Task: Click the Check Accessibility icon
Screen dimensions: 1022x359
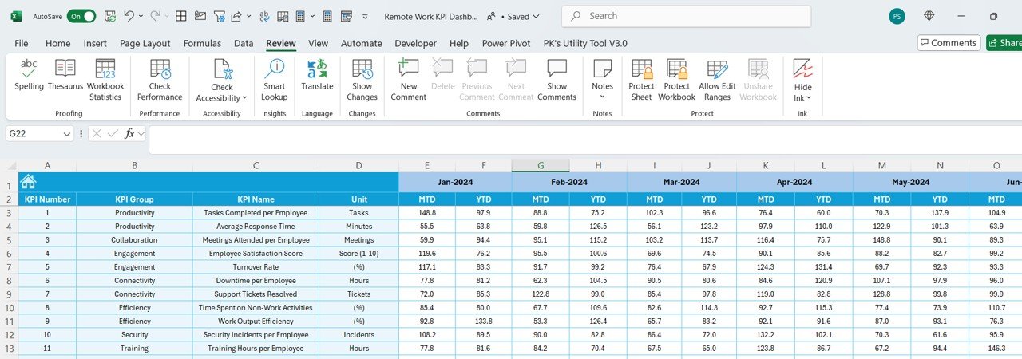Action: tap(222, 70)
